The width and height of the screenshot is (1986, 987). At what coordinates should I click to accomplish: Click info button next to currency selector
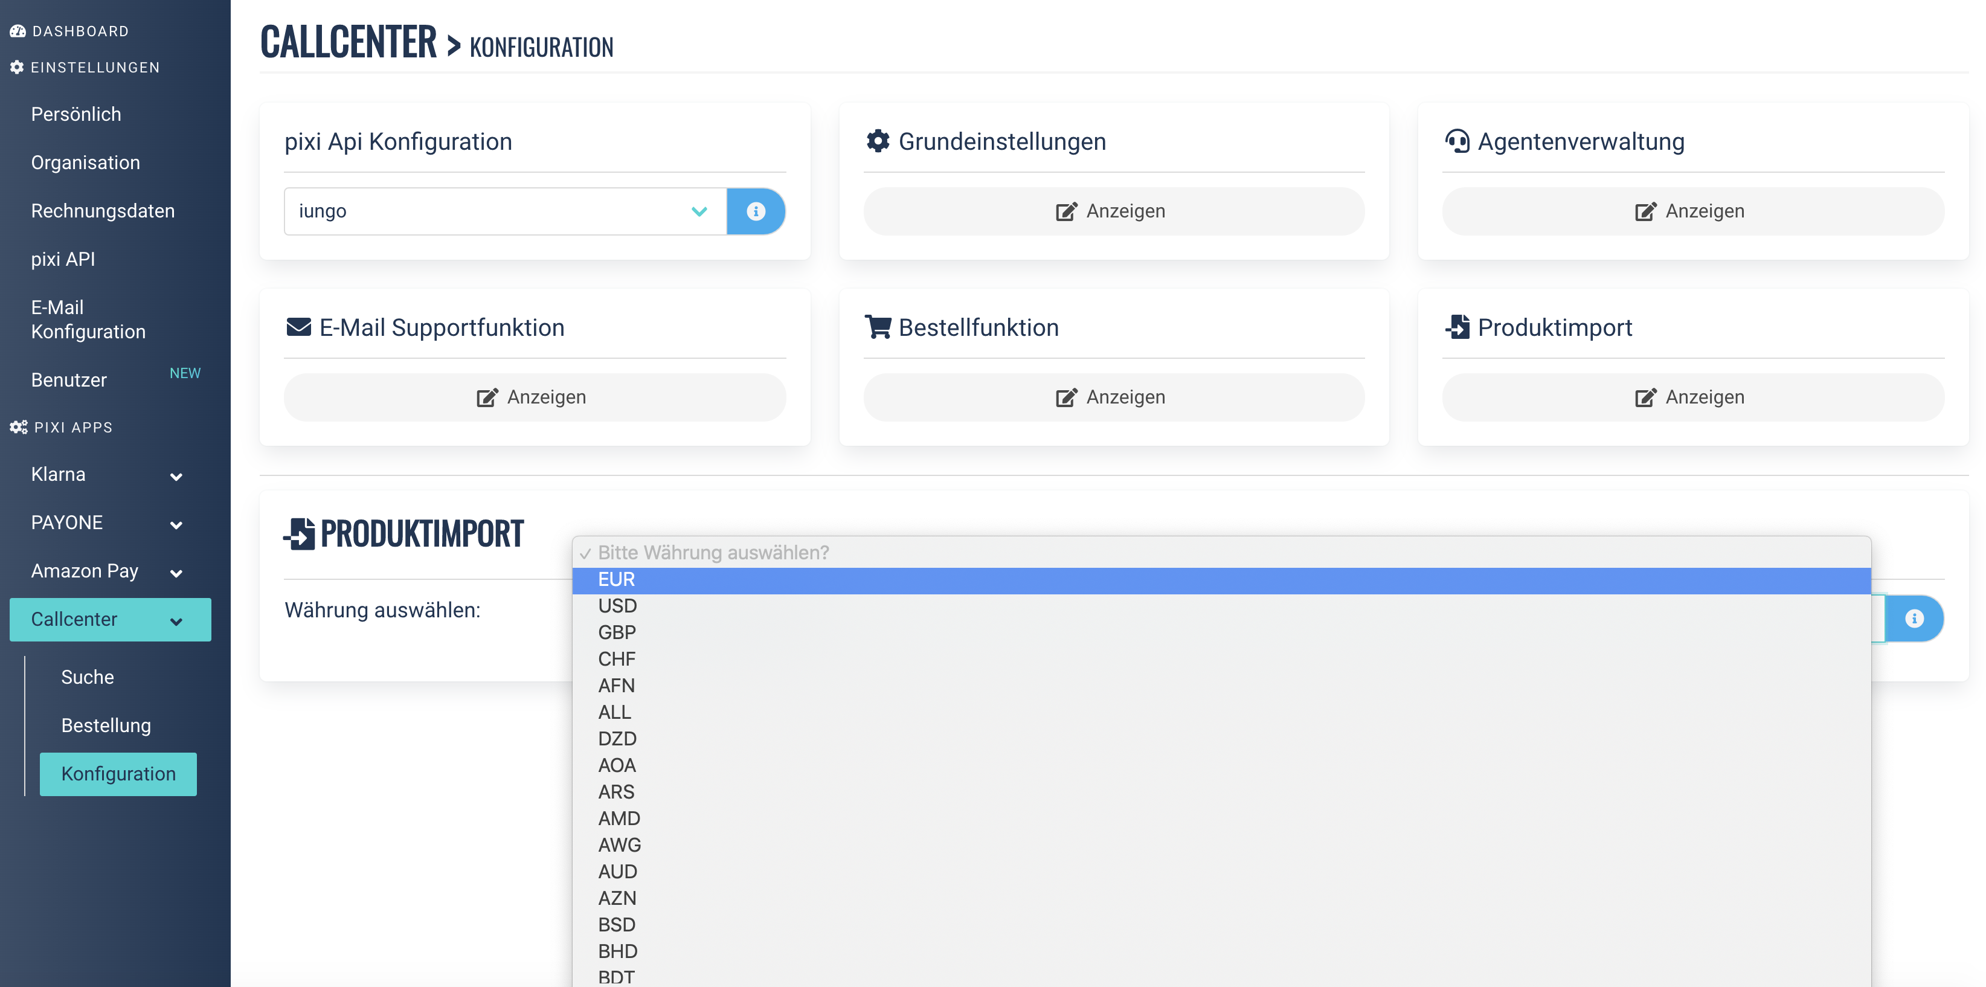click(x=1914, y=619)
